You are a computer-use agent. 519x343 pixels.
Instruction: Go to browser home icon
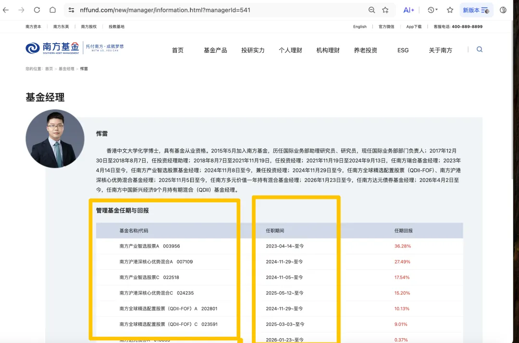53,10
